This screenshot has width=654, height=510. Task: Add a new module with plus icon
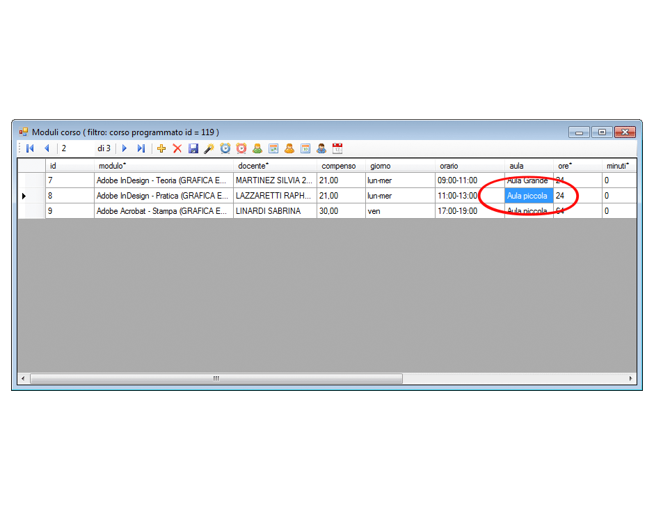point(161,148)
